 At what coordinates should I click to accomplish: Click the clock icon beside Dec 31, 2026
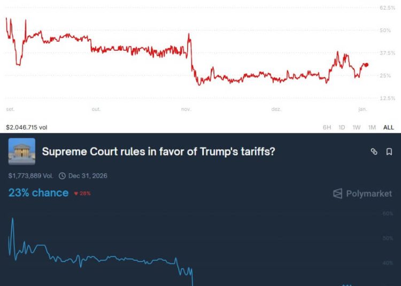click(x=62, y=176)
